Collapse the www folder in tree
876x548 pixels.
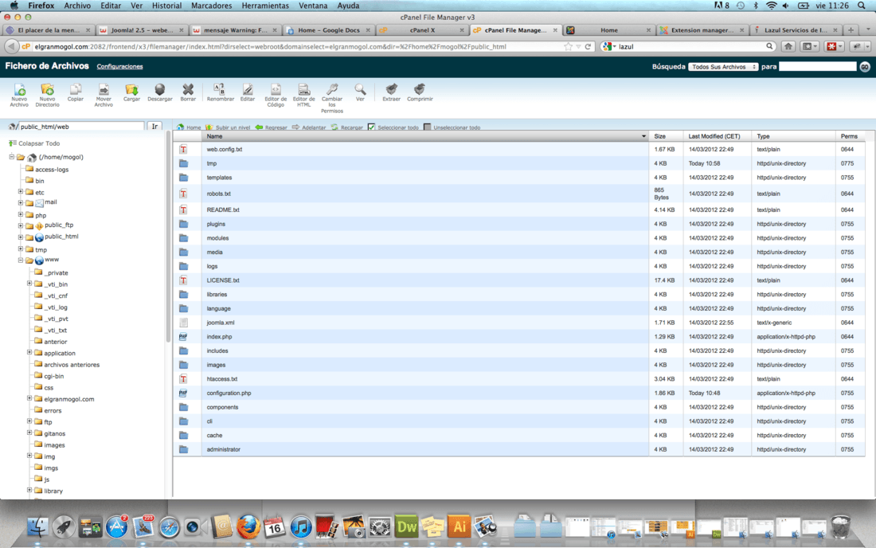click(21, 260)
